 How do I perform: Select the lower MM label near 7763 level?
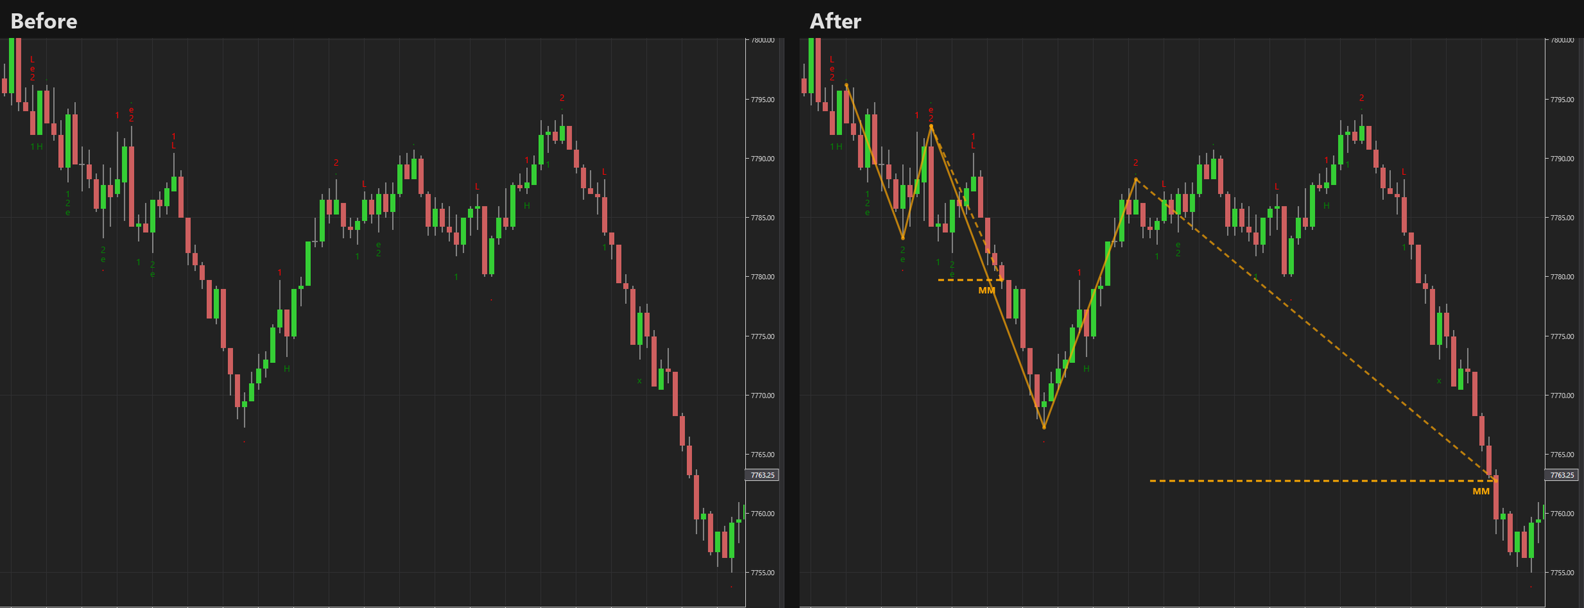(x=1481, y=491)
